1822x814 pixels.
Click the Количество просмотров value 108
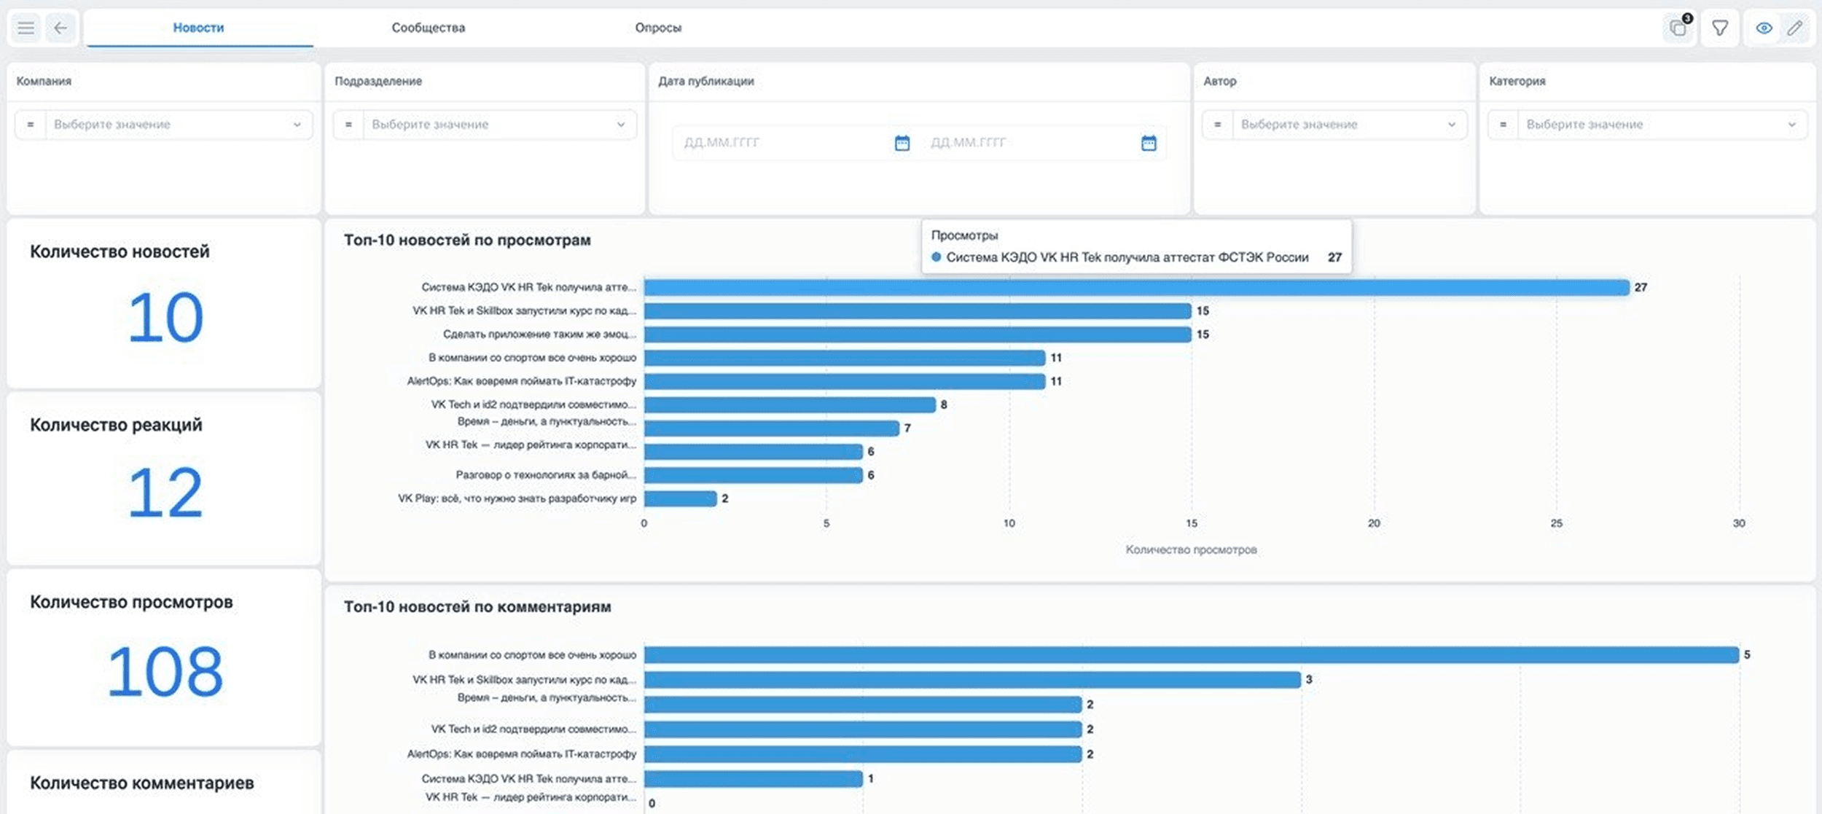(x=165, y=672)
